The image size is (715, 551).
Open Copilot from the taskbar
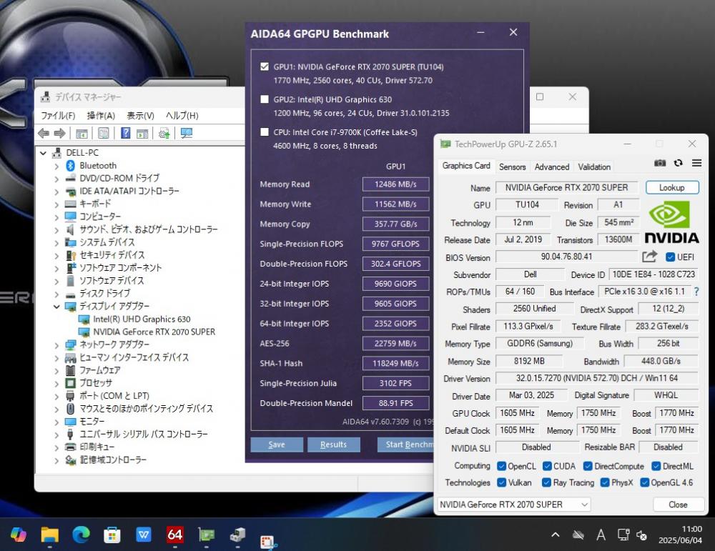(x=19, y=534)
